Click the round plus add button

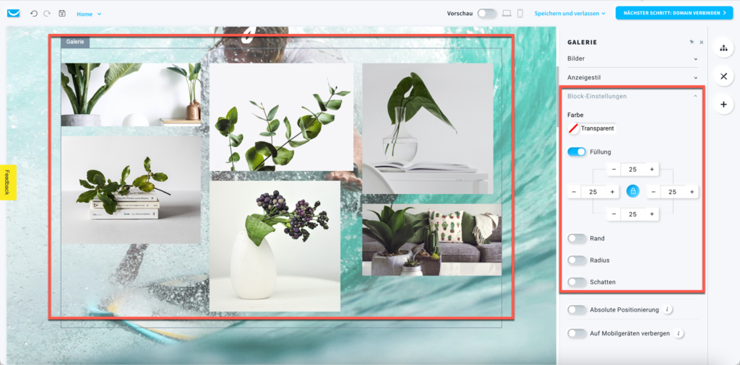pos(723,105)
